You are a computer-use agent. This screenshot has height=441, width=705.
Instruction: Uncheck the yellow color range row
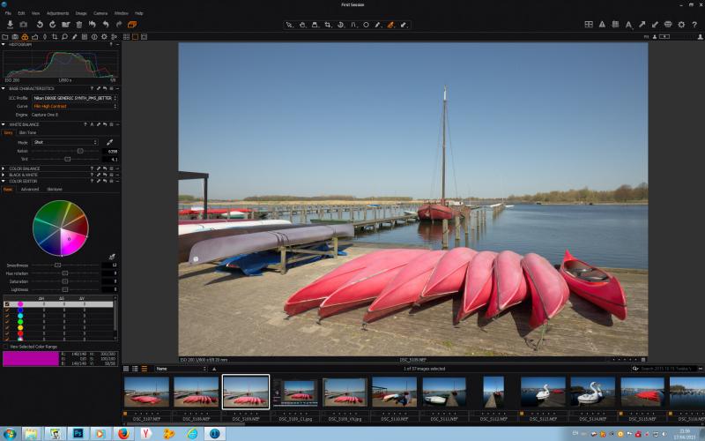pyautogui.click(x=7, y=327)
